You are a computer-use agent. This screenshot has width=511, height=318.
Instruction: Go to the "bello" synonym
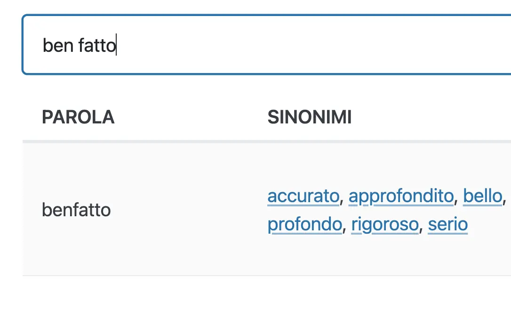(x=483, y=196)
